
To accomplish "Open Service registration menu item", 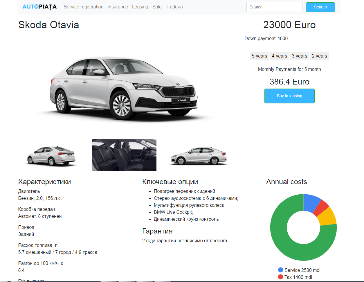I will 84,7.
